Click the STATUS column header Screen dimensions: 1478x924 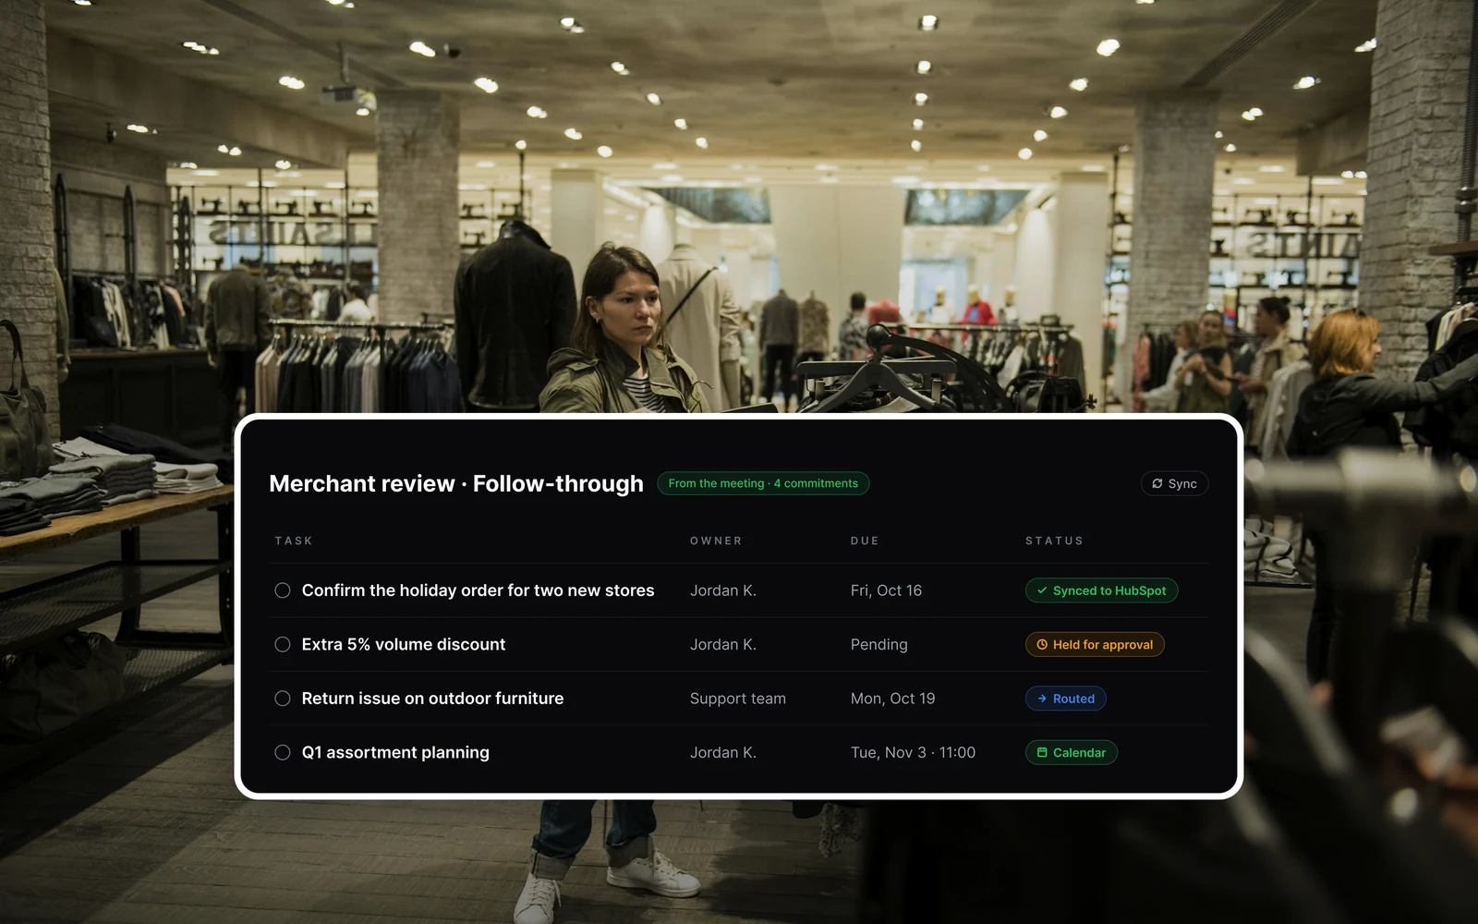point(1054,541)
